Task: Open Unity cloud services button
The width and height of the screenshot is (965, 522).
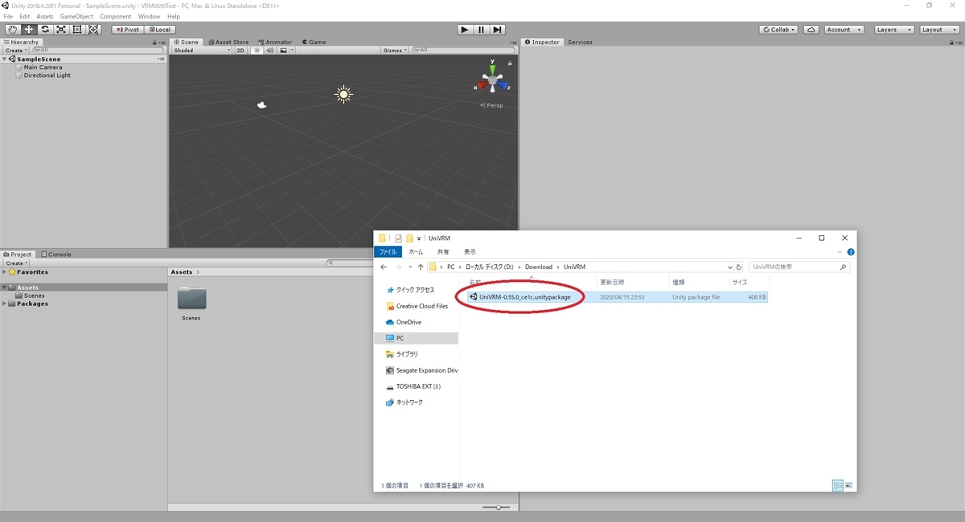Action: [811, 30]
